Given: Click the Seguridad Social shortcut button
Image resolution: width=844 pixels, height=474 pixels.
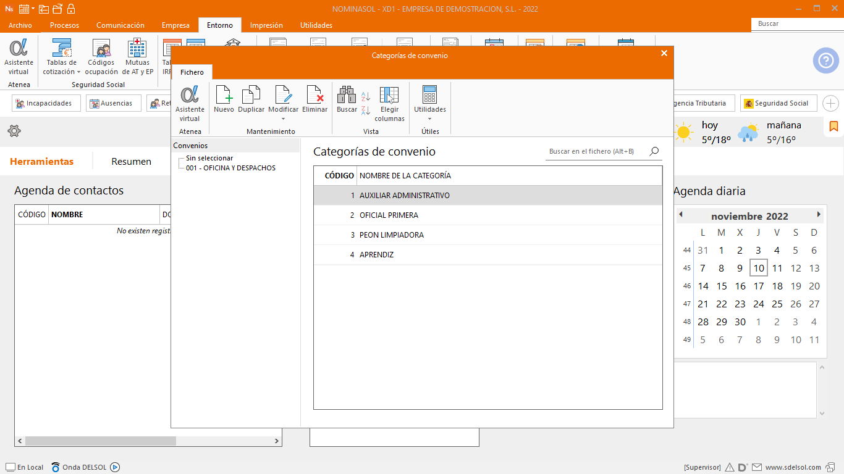Looking at the screenshot, I should coord(779,103).
